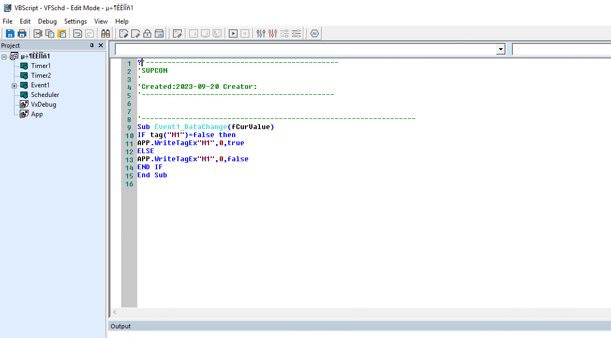611x338 pixels.
Task: Click the Project panel title
Action: click(x=11, y=46)
